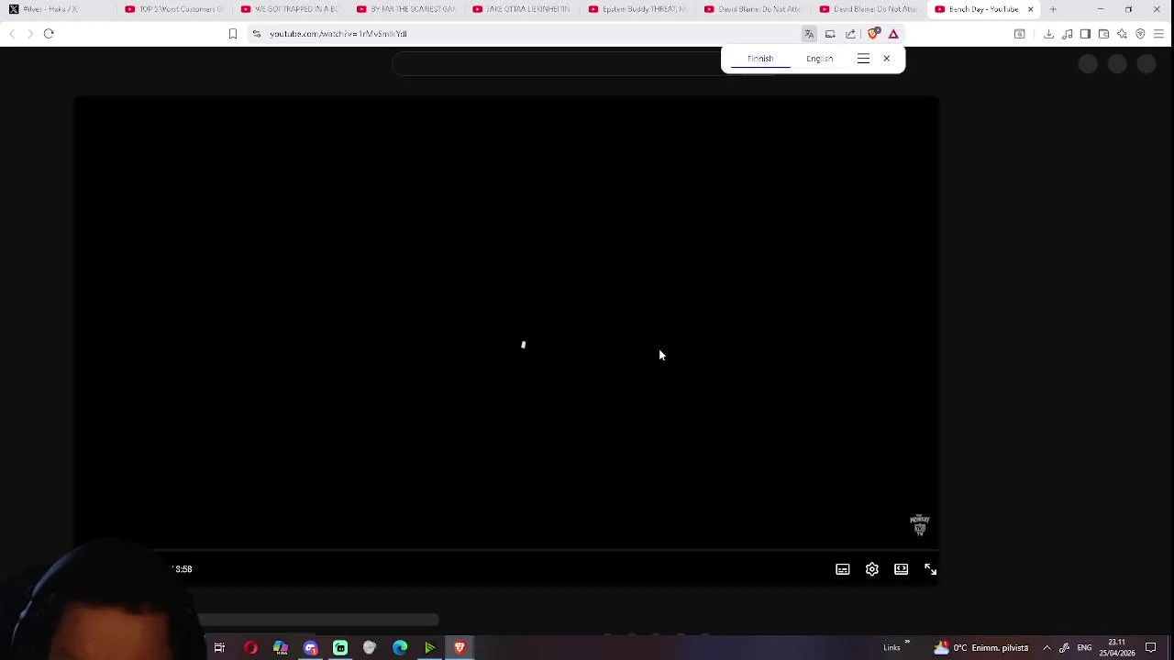
Task: Open browser downloads icon
Action: click(x=1048, y=34)
